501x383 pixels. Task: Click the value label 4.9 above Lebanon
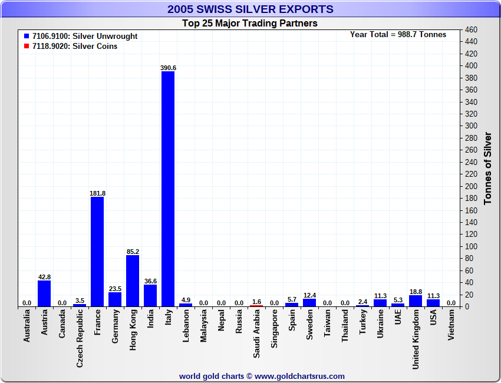click(x=186, y=300)
